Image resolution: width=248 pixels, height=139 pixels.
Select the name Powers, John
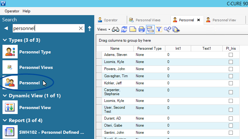pos(114,69)
